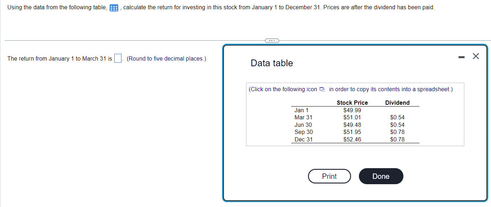Click the Data table dialog title
Image resolution: width=491 pixels, height=207 pixels.
pos(271,63)
